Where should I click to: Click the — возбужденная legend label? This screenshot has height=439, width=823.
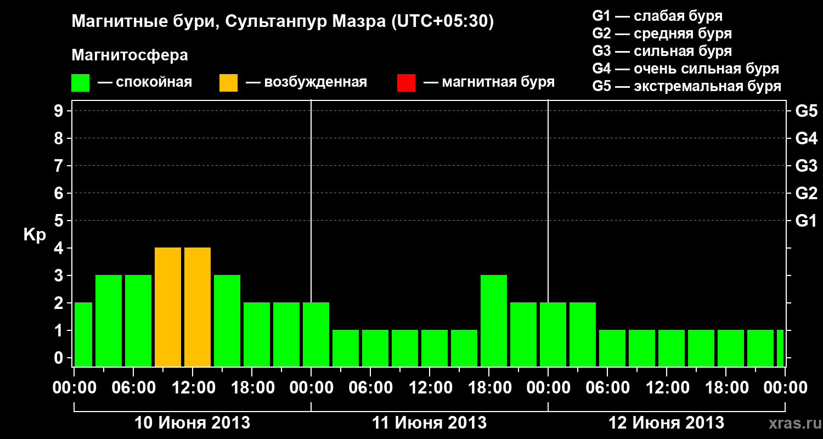306,82
